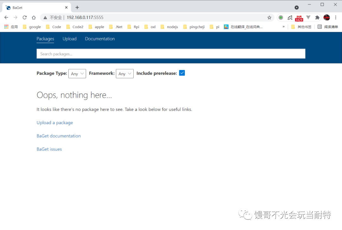Maximize the Chrome window
This screenshot has height=230, width=342.
coord(322,4)
